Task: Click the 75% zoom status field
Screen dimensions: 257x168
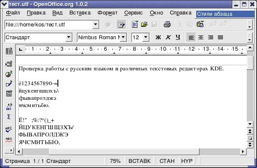Action: [115, 161]
